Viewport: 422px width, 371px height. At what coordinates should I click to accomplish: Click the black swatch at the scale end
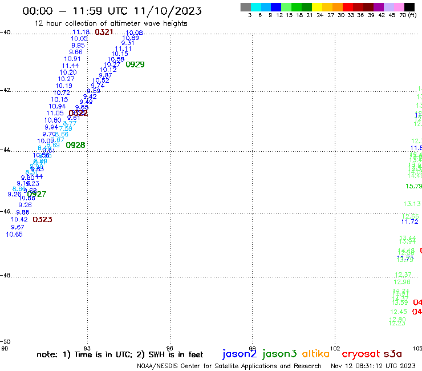409,7
